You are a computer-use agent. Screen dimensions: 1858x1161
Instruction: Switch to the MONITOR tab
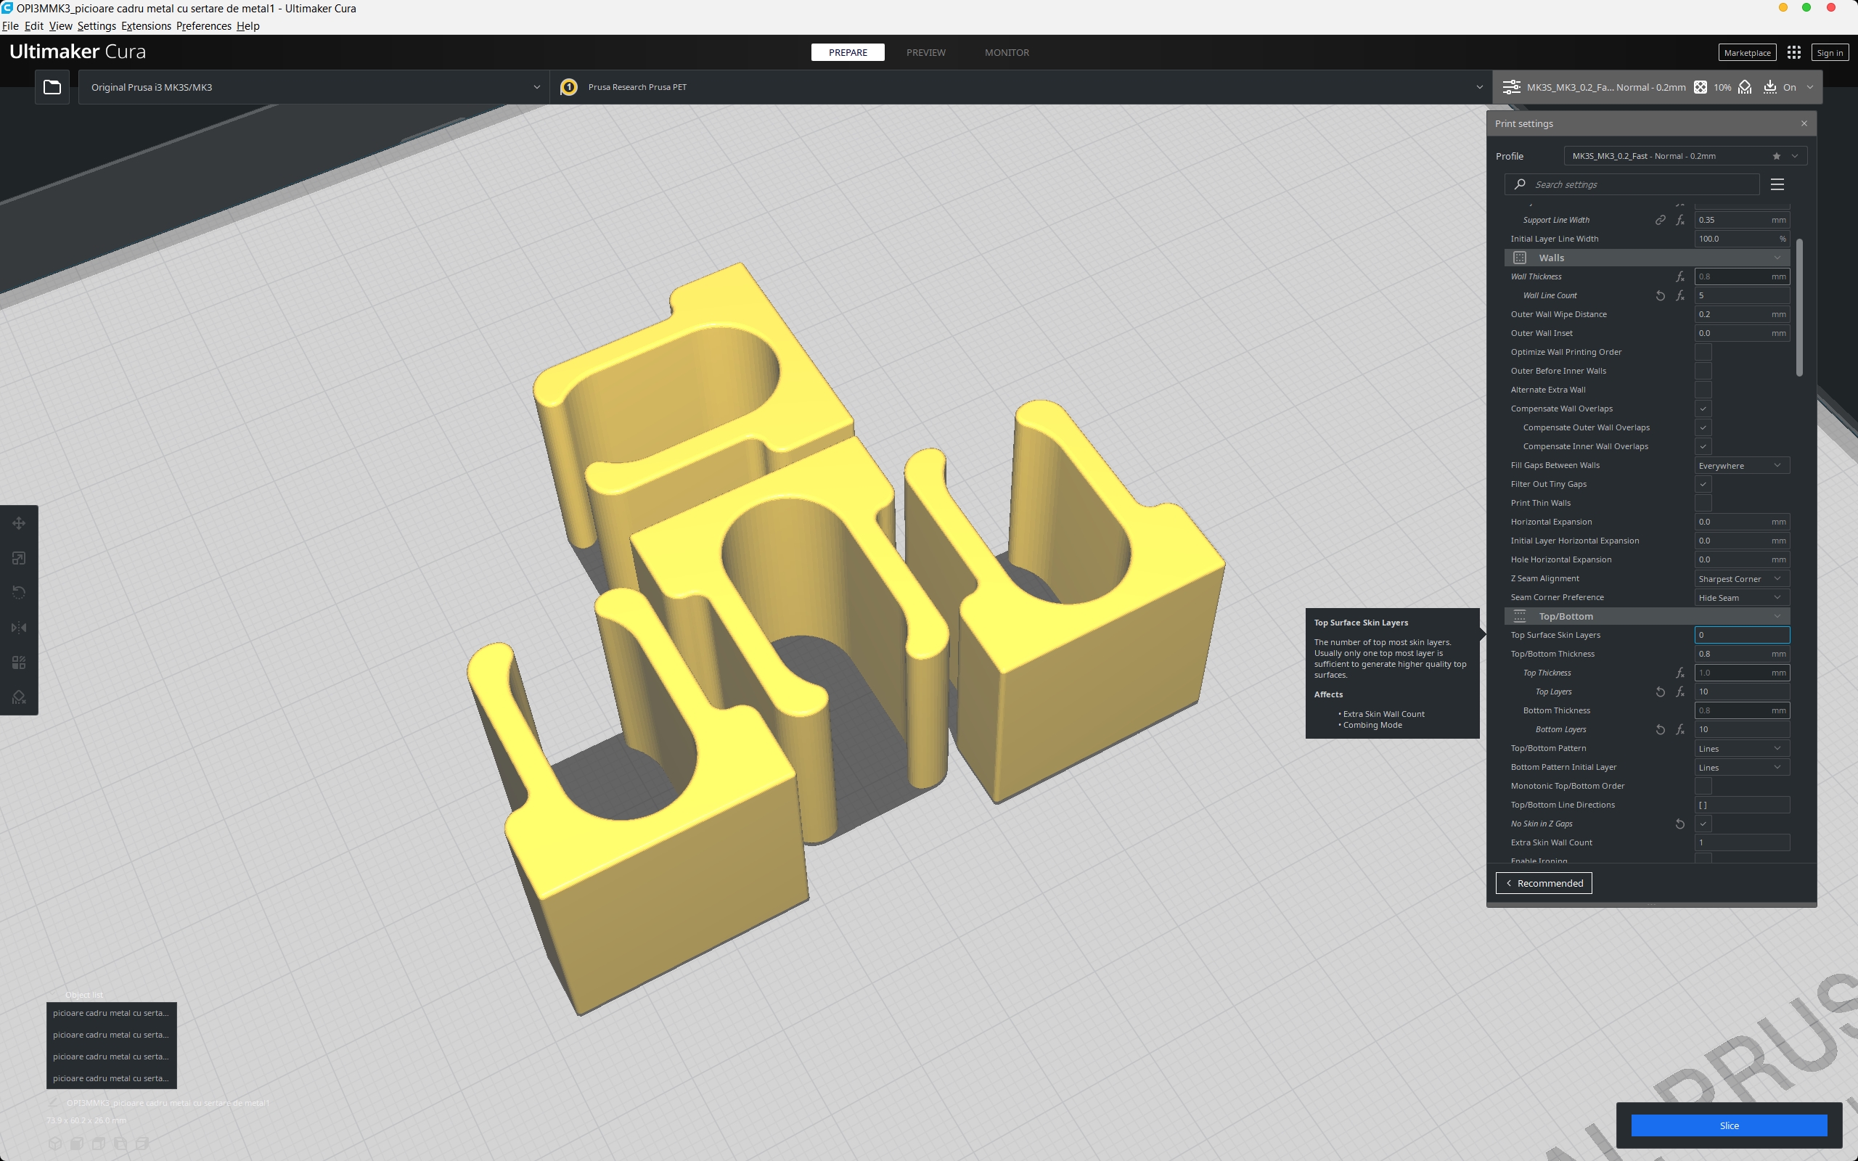click(x=1007, y=52)
